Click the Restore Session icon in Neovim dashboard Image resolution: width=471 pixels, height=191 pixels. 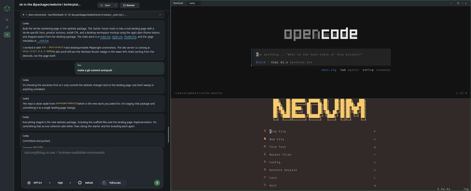click(265, 170)
